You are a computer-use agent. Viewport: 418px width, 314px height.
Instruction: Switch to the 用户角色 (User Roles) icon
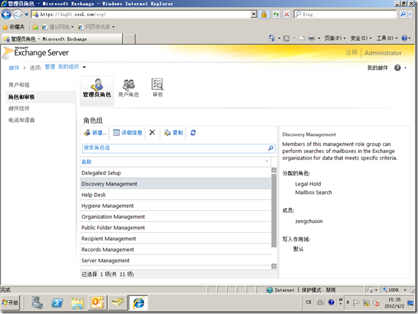tap(129, 88)
